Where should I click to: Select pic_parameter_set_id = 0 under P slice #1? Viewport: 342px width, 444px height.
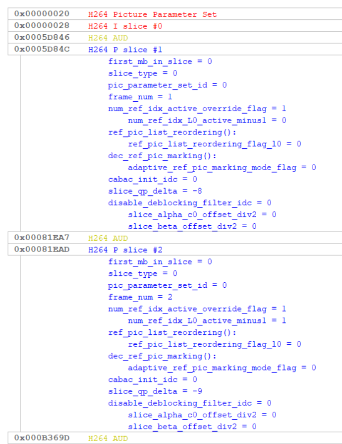167,85
